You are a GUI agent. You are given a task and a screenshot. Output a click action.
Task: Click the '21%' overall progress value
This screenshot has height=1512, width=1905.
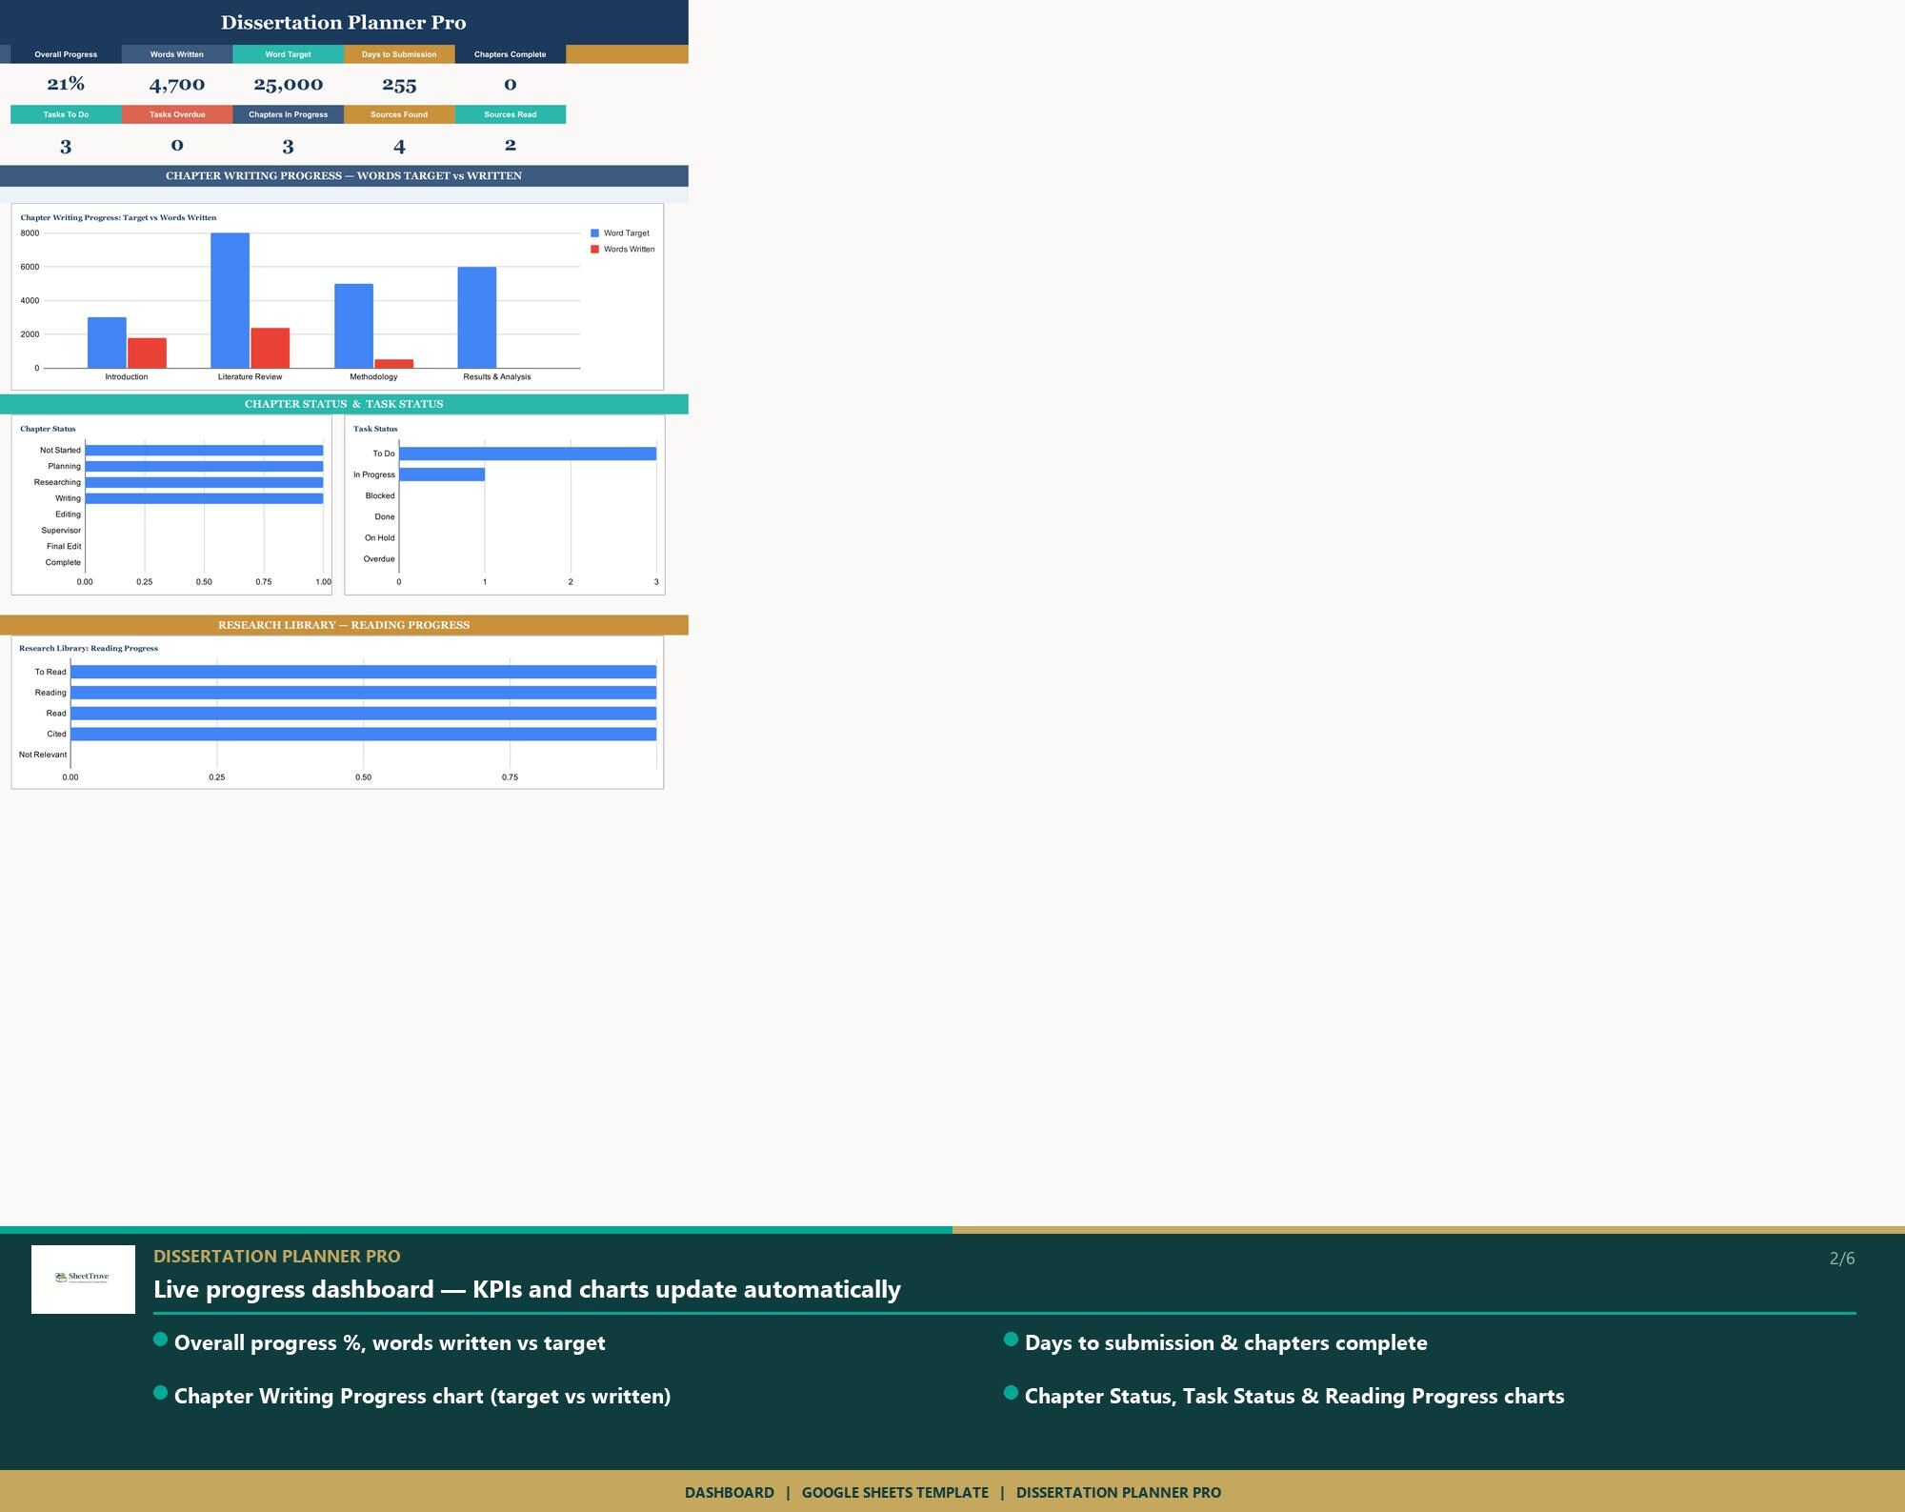66,84
